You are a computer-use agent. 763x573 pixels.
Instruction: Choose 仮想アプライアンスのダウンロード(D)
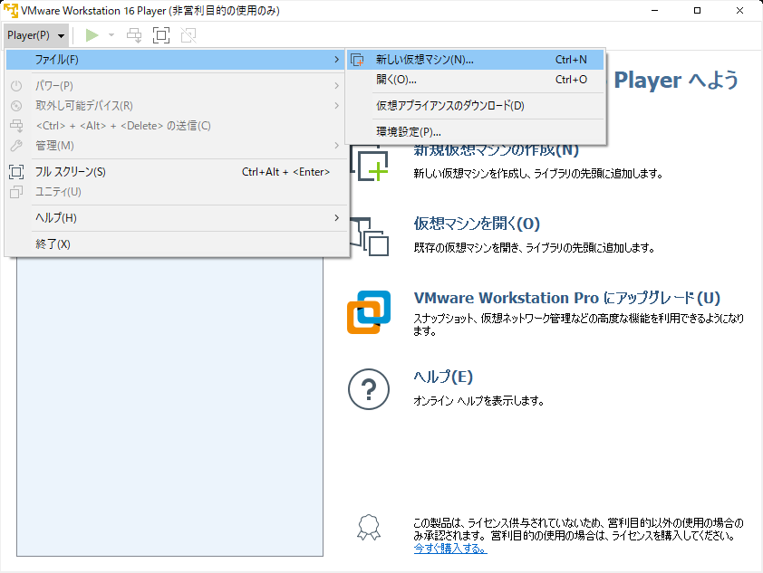[475, 106]
